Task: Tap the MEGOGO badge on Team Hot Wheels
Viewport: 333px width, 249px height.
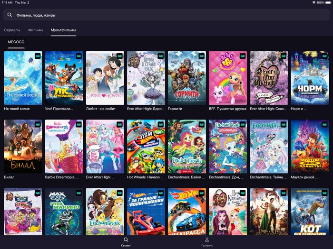Action: tap(161, 124)
